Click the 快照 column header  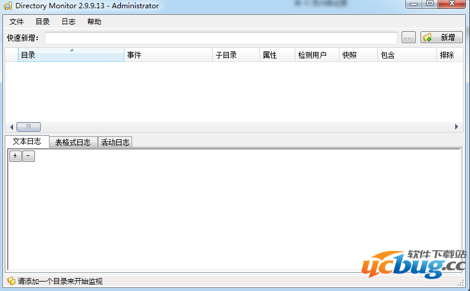click(358, 55)
